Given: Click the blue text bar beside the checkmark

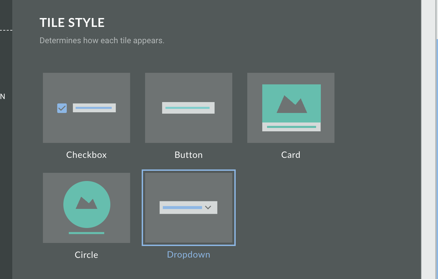Looking at the screenshot, I should (x=94, y=108).
